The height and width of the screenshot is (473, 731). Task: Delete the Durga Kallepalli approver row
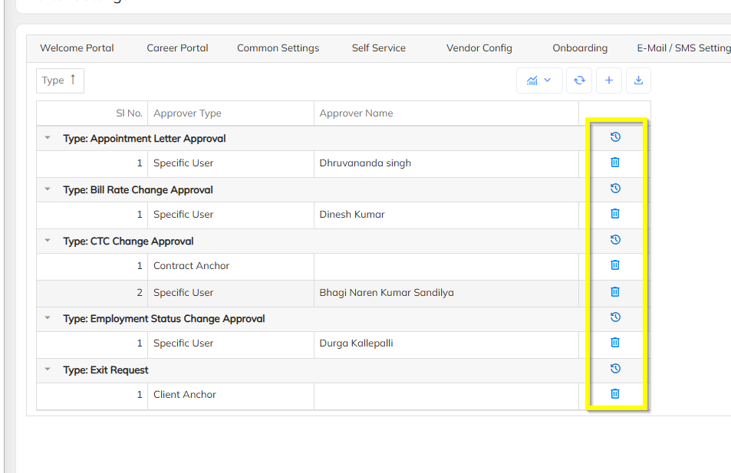(615, 343)
